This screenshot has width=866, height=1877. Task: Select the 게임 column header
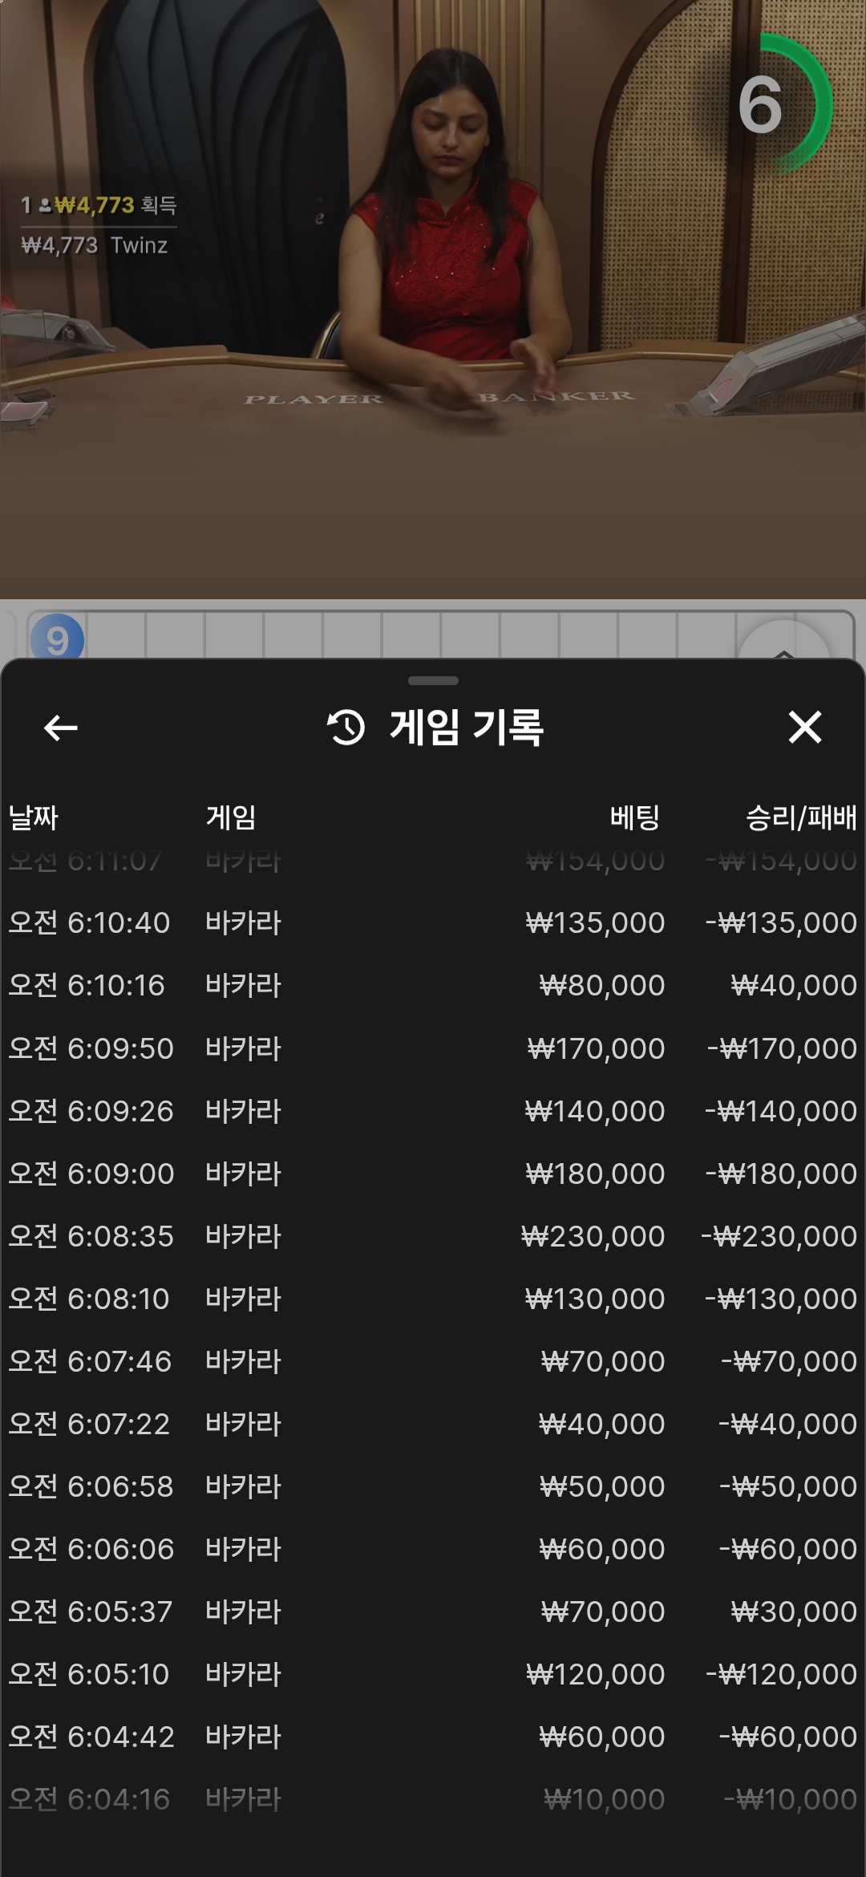231,817
